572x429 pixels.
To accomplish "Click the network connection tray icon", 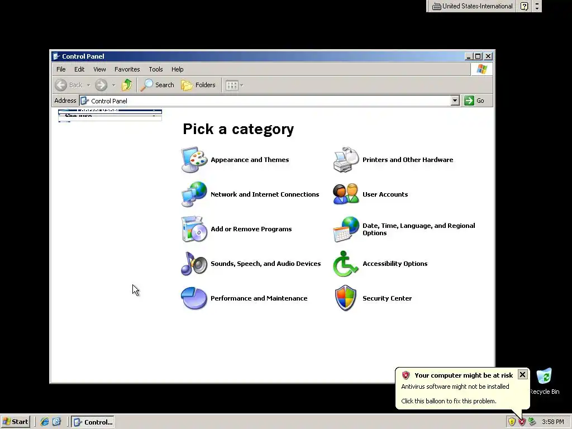I will coord(532,422).
